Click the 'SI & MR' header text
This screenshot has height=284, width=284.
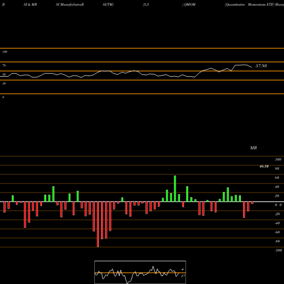tap(30, 5)
